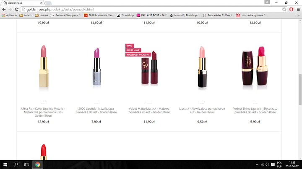Open the volume tray icon

point(267,164)
